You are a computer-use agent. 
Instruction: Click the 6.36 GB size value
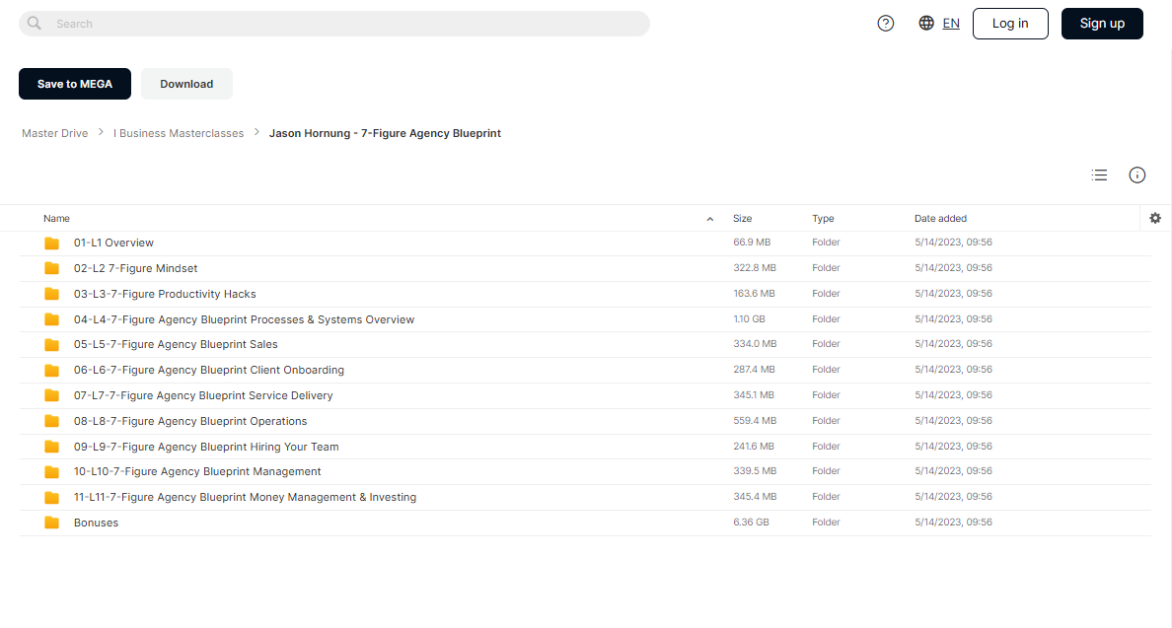point(751,522)
